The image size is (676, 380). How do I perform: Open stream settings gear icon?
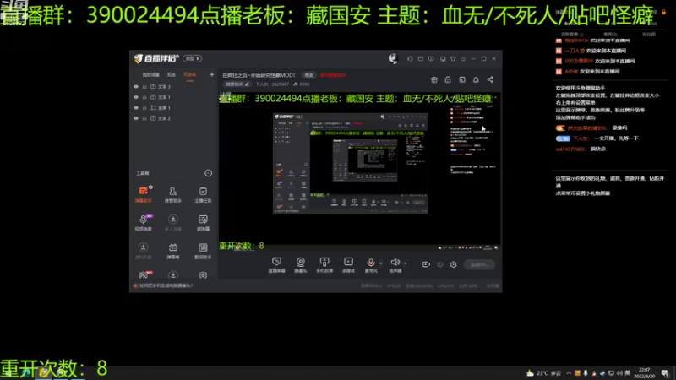pyautogui.click(x=453, y=264)
